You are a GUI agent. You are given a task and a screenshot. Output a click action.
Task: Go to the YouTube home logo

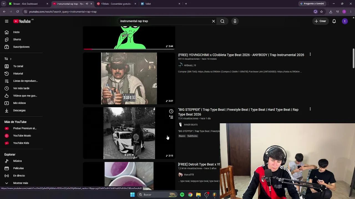pyautogui.click(x=22, y=21)
